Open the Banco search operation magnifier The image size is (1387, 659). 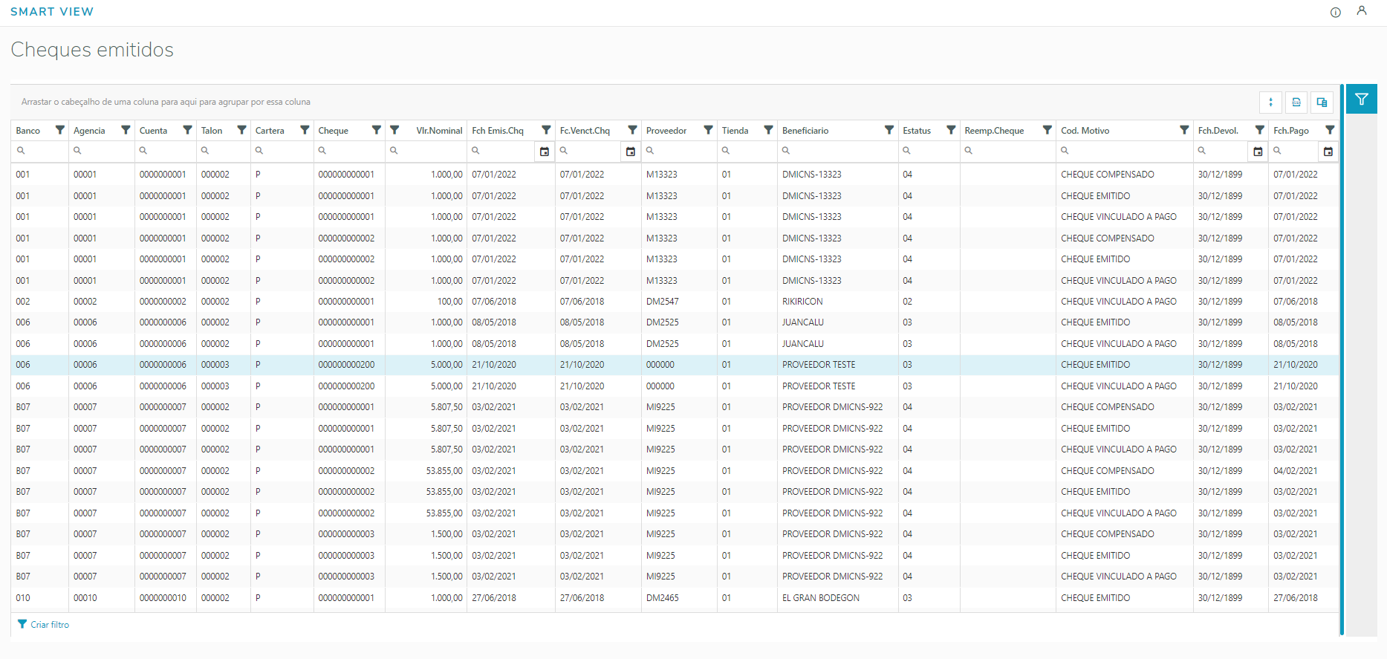pos(21,151)
